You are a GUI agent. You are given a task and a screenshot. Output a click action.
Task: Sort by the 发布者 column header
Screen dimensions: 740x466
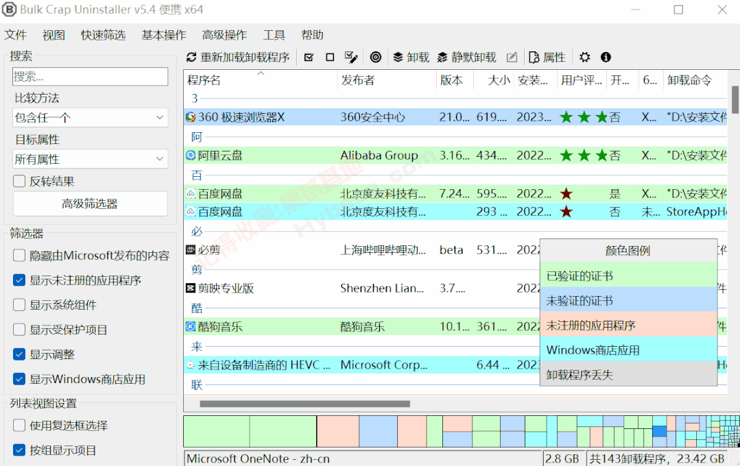click(x=387, y=80)
